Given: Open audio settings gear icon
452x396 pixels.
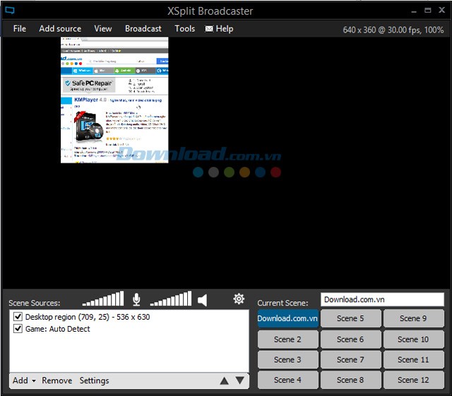Looking at the screenshot, I should (239, 299).
